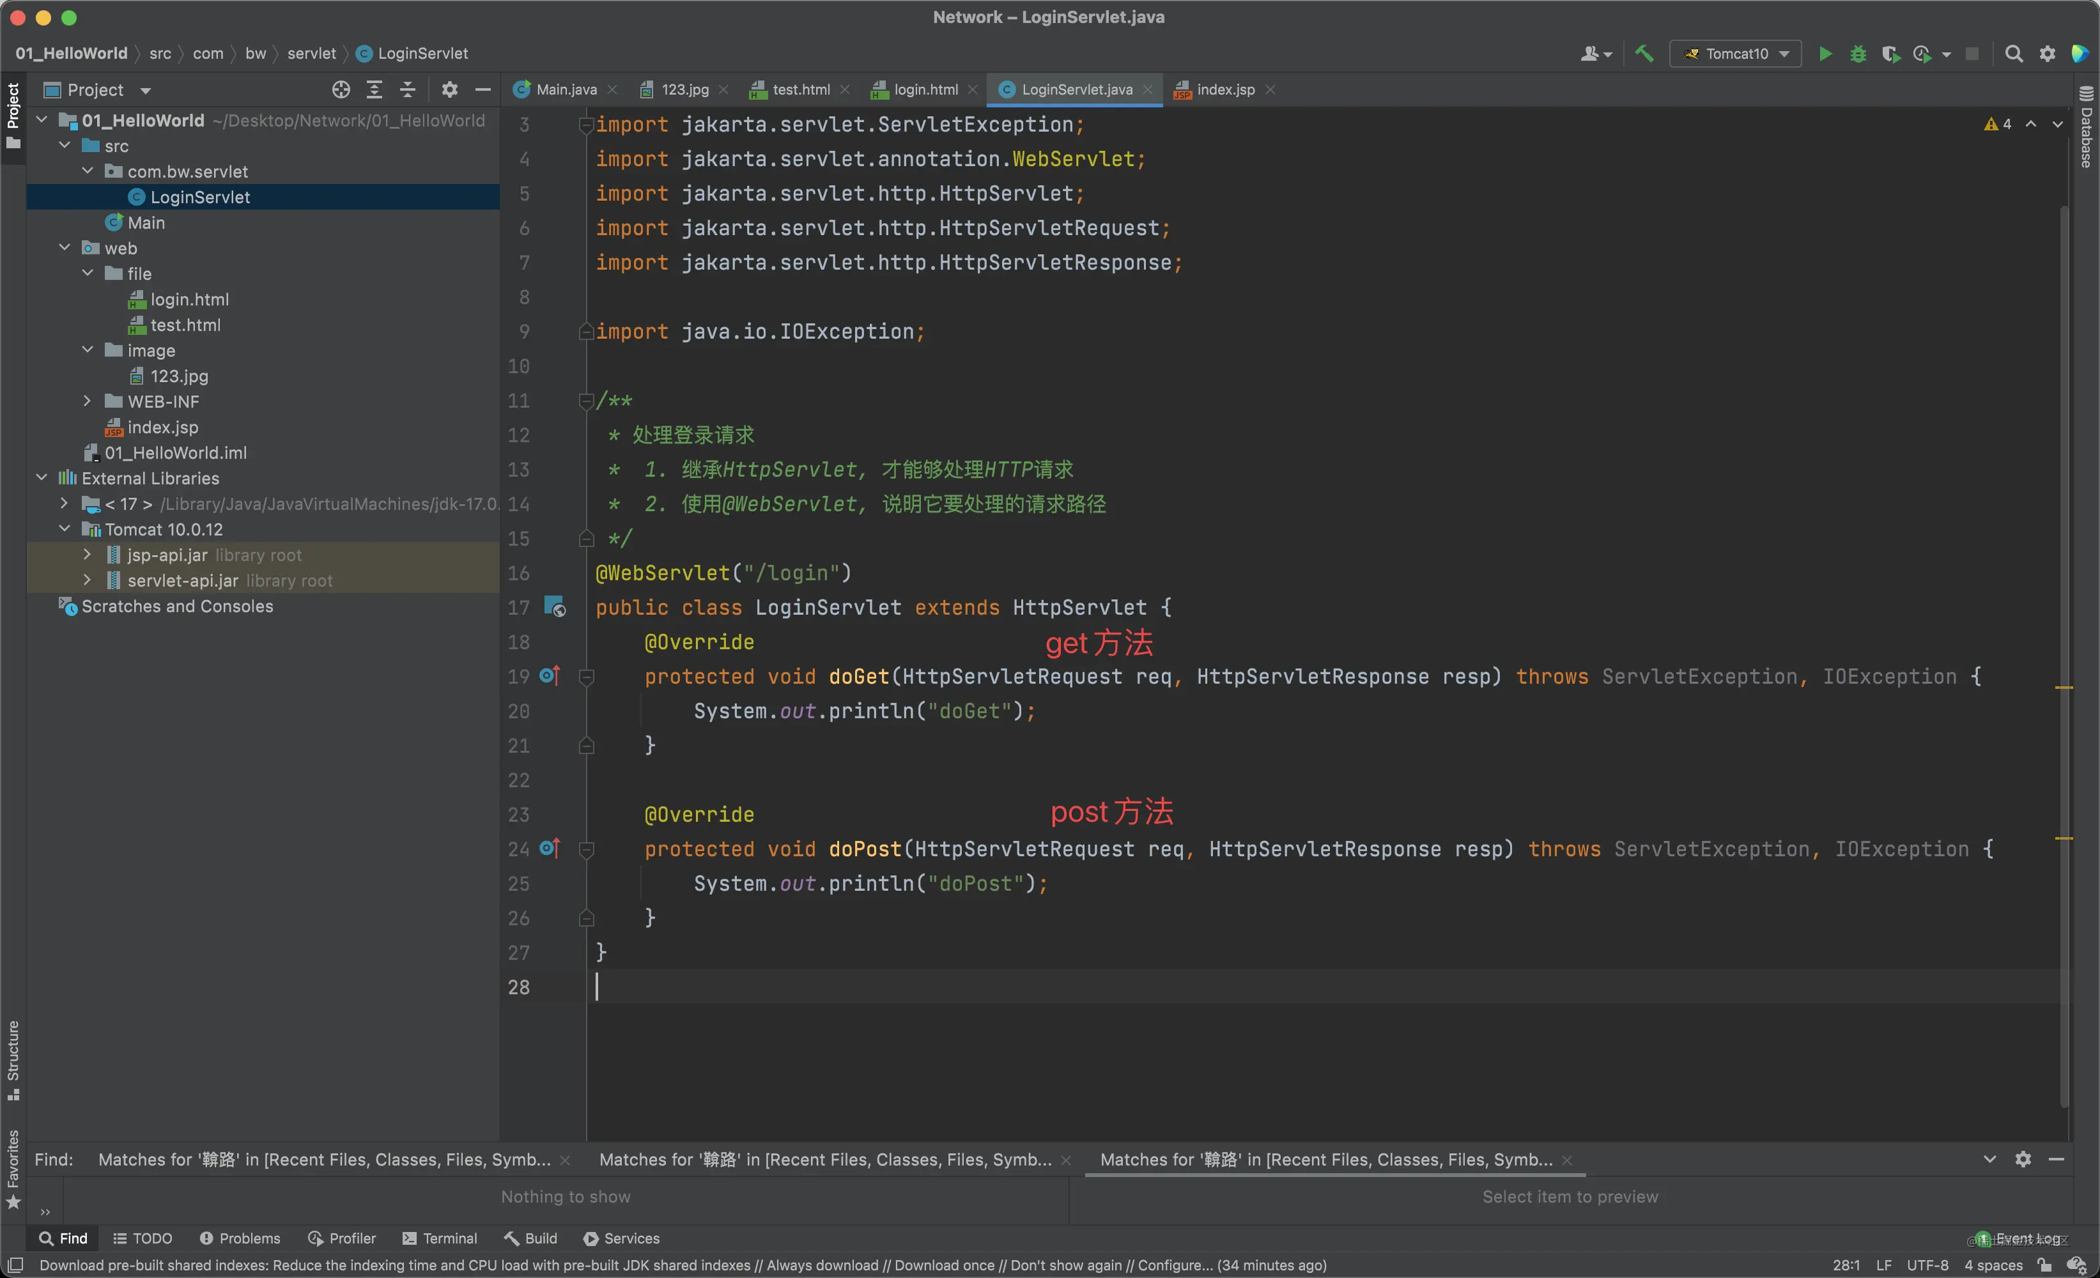Open Project panel options gear

click(x=449, y=89)
